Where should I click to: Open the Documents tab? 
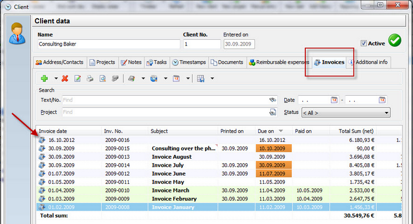[x=227, y=62]
